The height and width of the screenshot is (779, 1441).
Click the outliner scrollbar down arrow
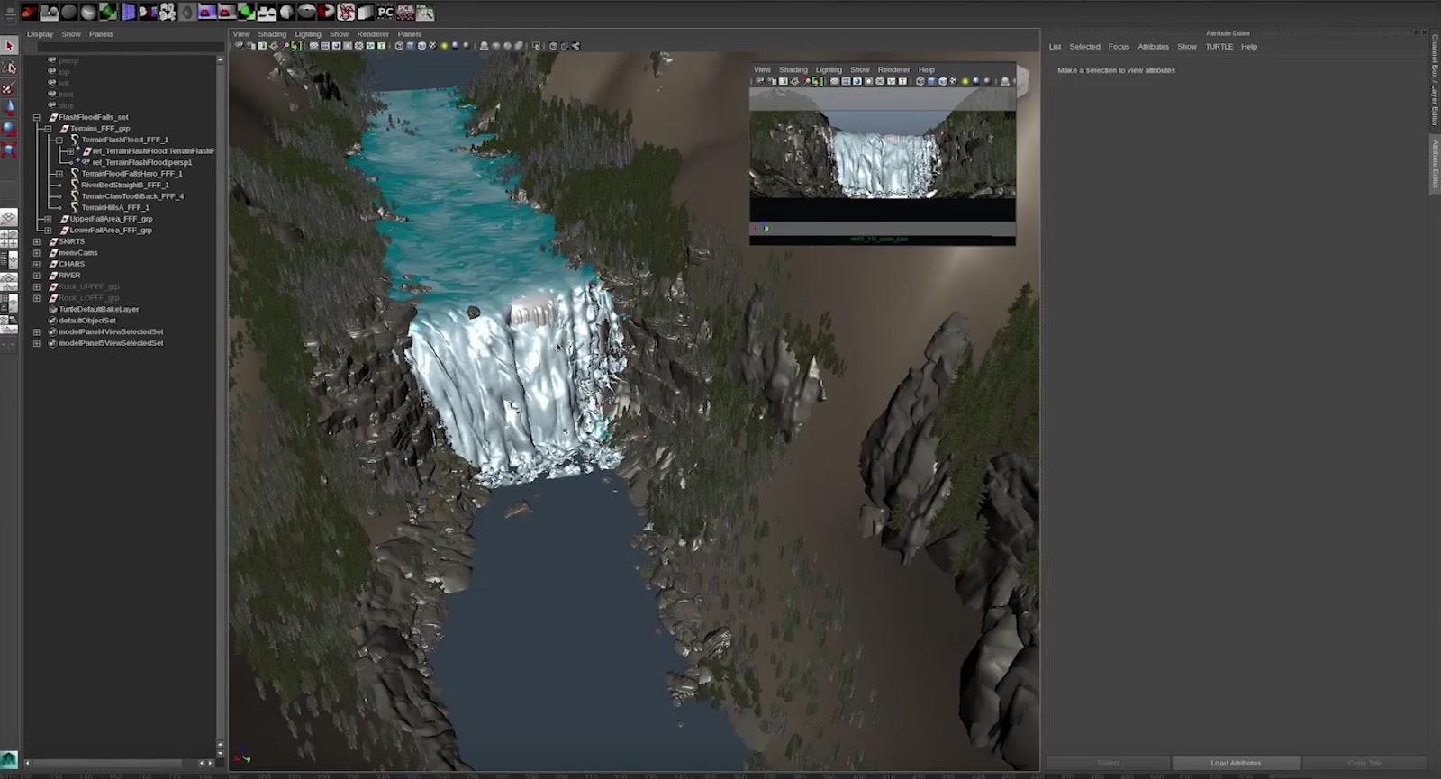(220, 751)
